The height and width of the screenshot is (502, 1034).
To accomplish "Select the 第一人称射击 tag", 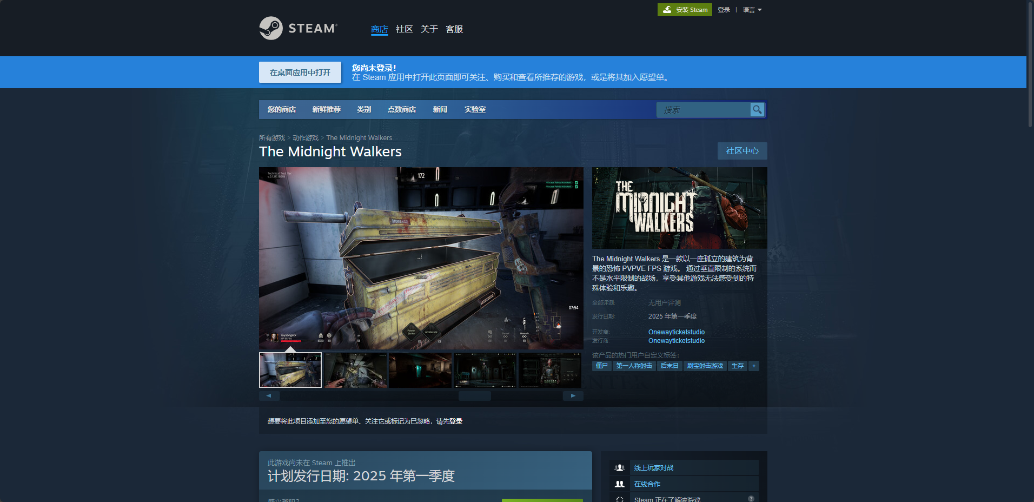I will [x=634, y=366].
